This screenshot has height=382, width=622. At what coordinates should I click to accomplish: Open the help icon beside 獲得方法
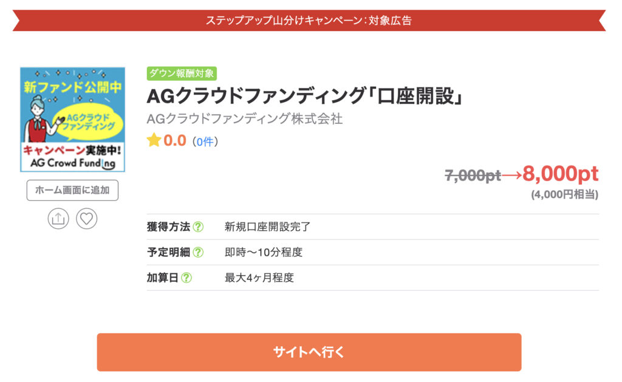[x=198, y=227]
